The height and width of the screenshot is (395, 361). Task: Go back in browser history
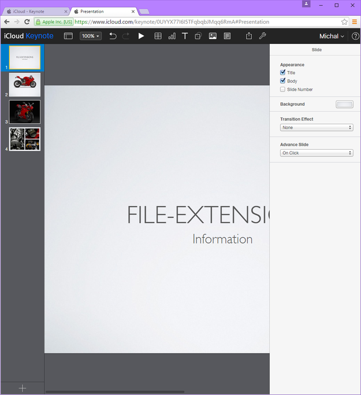click(x=7, y=22)
